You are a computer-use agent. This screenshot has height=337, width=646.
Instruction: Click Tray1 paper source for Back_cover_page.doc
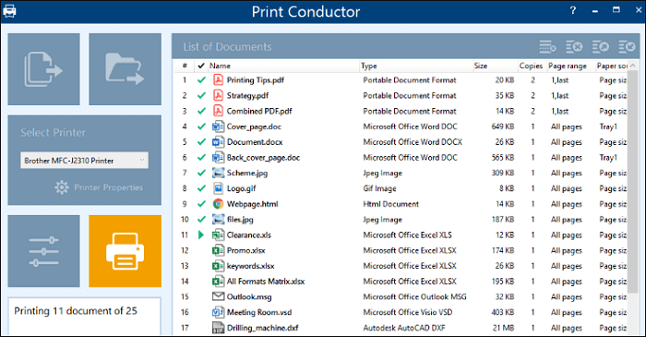point(608,157)
